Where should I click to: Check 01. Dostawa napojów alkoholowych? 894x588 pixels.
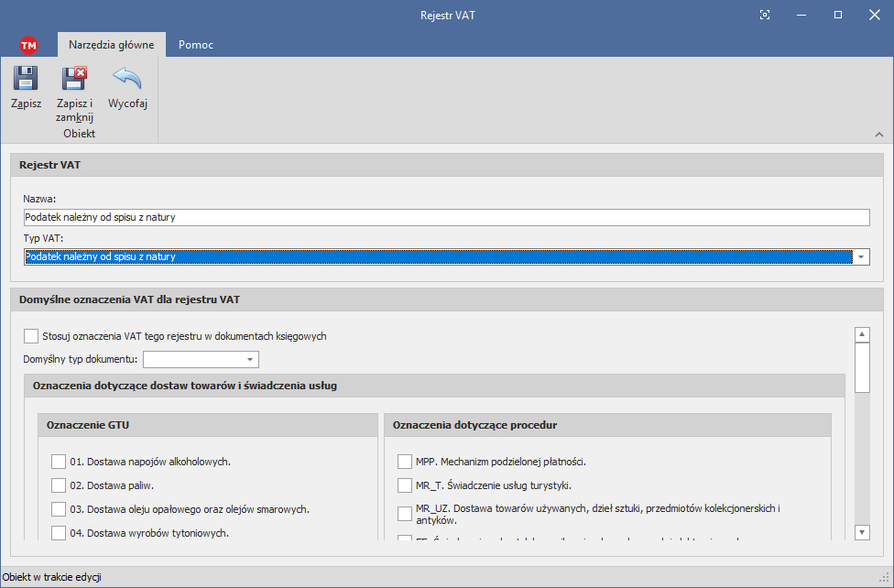tap(59, 462)
